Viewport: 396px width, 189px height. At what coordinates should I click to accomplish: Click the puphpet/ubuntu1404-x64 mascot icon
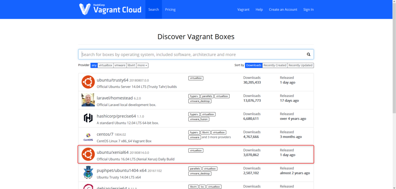[88, 173]
